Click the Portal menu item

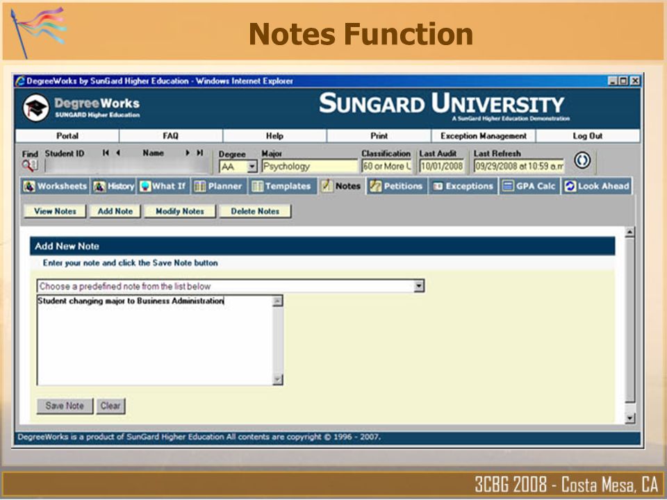tap(67, 135)
